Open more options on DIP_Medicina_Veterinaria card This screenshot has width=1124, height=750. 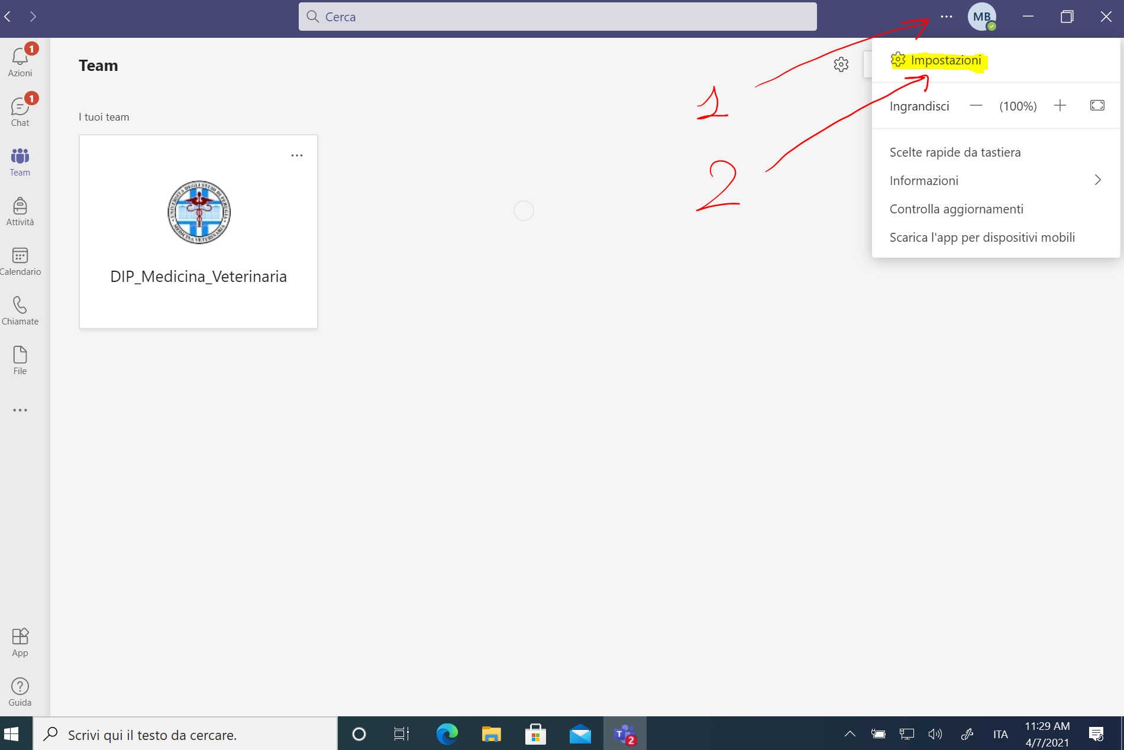[297, 155]
